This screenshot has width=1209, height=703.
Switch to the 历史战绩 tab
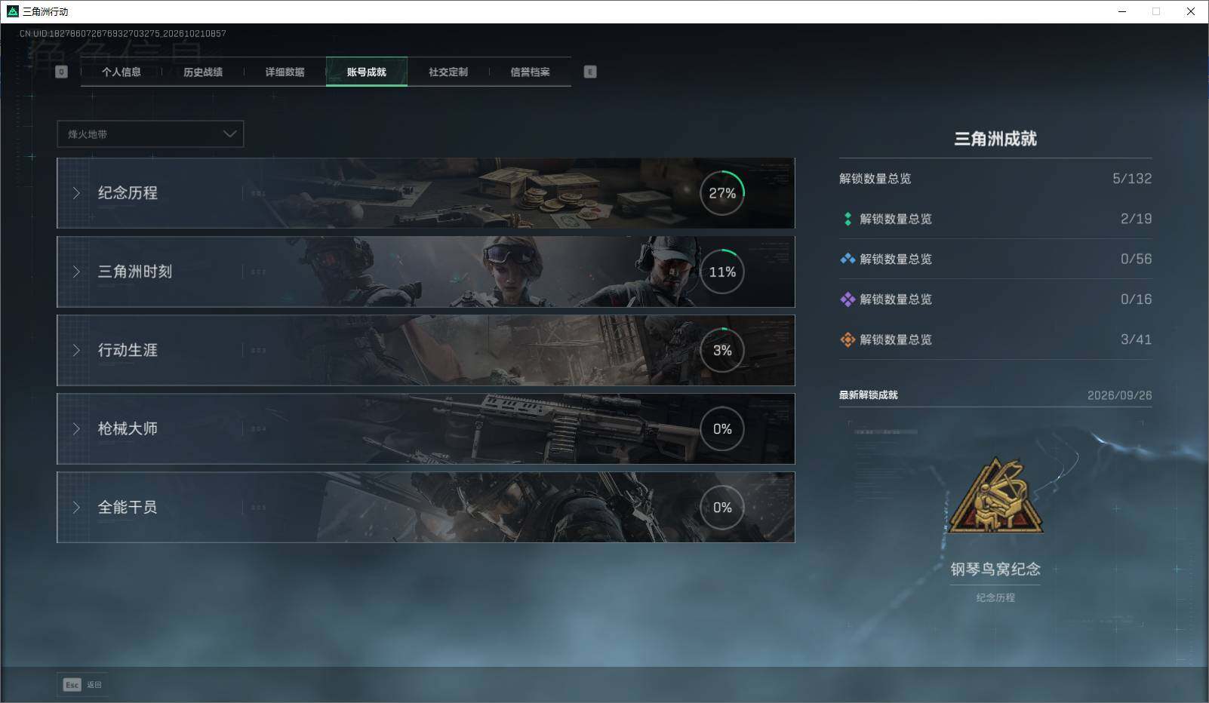[203, 72]
